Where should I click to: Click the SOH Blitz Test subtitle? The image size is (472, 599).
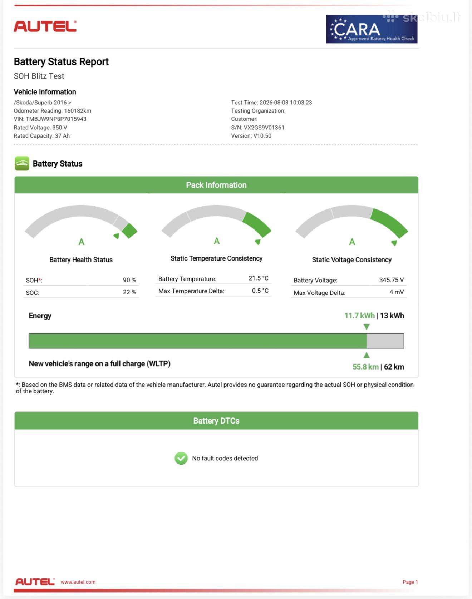click(x=39, y=76)
